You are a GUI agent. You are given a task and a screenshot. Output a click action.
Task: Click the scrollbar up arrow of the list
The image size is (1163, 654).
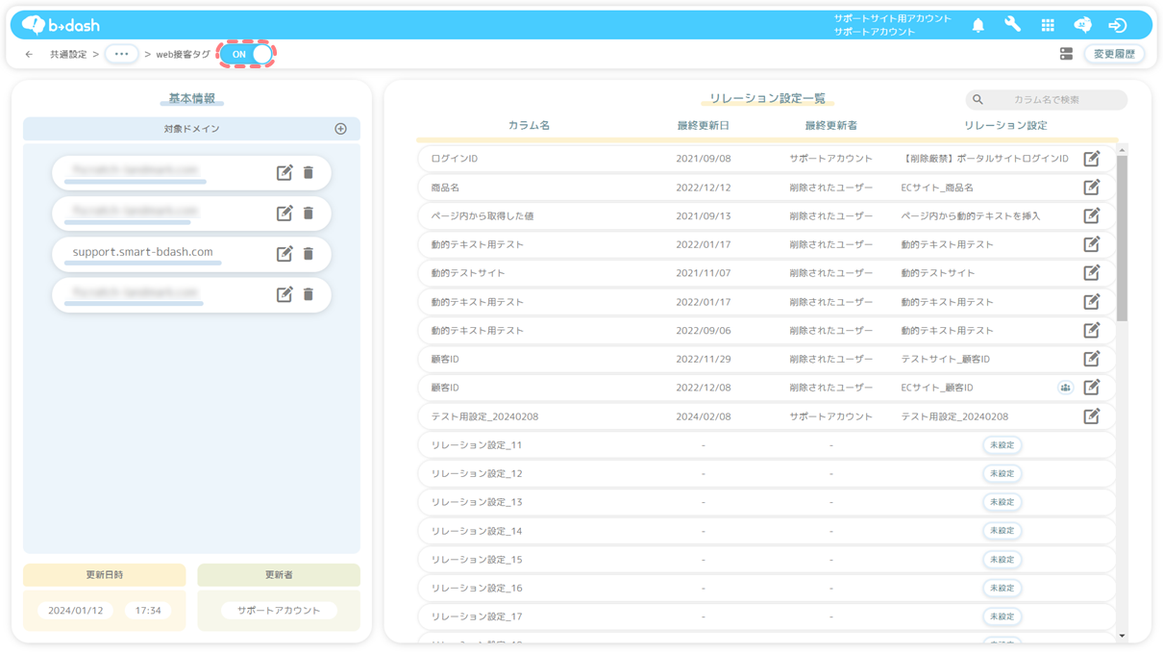coord(1122,150)
